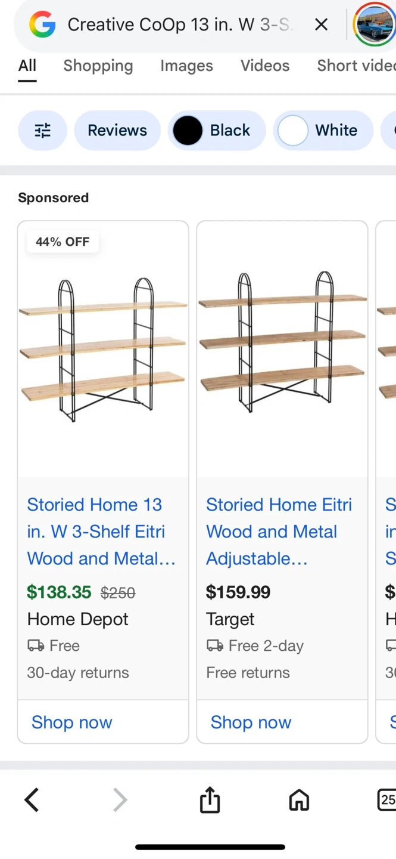The height and width of the screenshot is (859, 396).
Task: Open the account profile picture
Action: coord(373,24)
